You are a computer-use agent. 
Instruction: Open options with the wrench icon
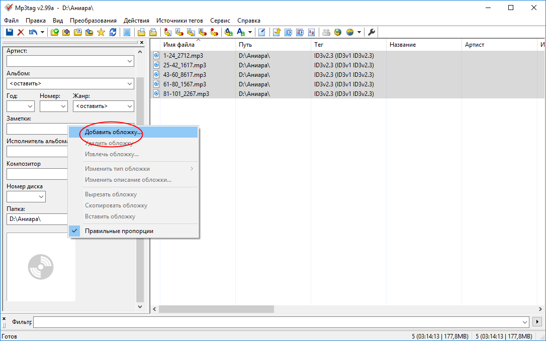[x=372, y=32]
